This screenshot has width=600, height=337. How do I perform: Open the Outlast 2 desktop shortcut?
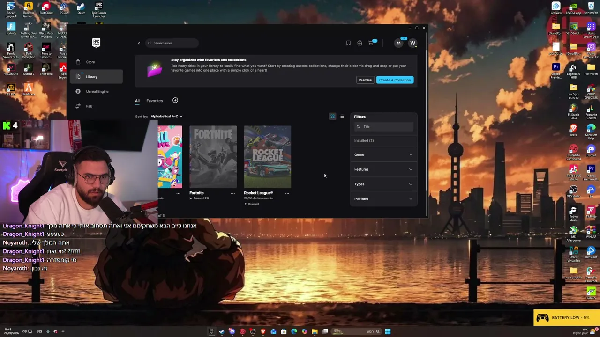pyautogui.click(x=29, y=69)
